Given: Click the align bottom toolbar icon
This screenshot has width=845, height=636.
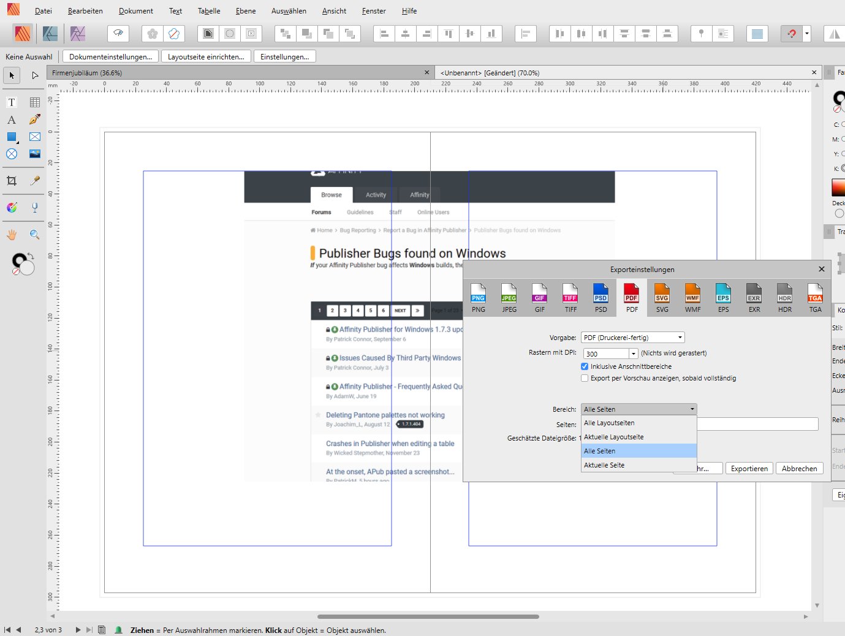Looking at the screenshot, I should point(491,34).
